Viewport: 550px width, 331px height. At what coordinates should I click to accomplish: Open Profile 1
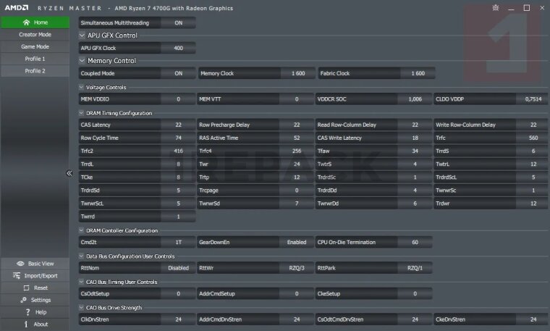pyautogui.click(x=35, y=59)
